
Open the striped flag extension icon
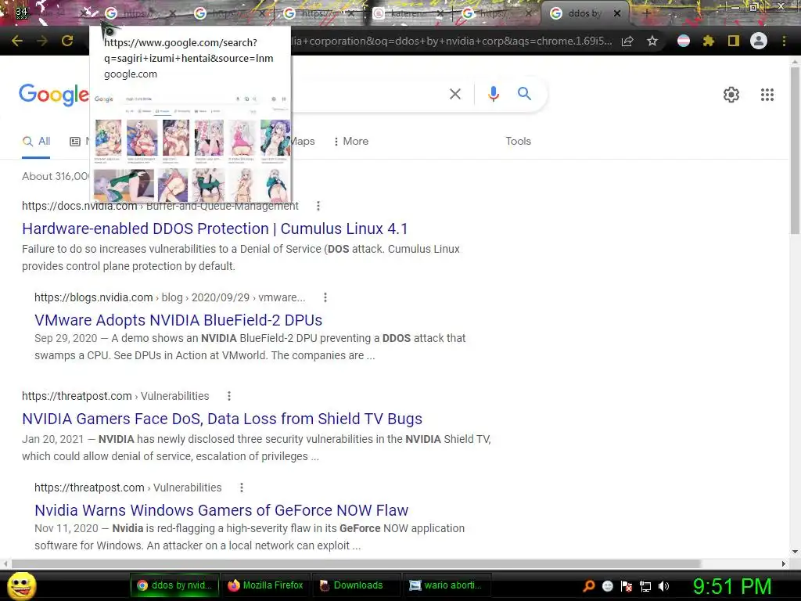[x=684, y=41]
